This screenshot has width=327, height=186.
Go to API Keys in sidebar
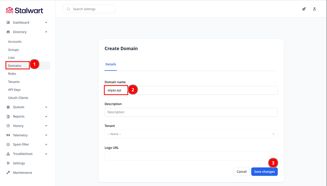pyautogui.click(x=14, y=90)
